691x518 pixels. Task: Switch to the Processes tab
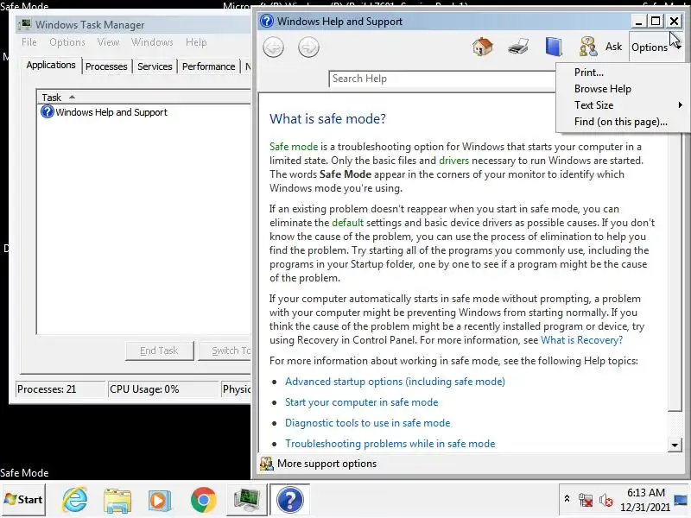106,66
